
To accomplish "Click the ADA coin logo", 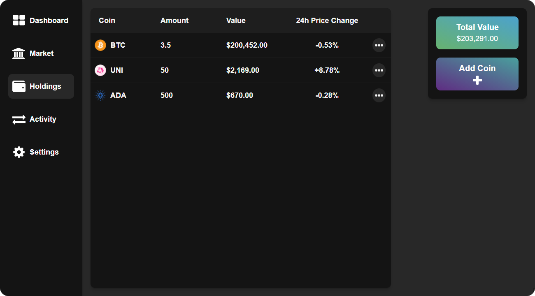I will point(100,95).
